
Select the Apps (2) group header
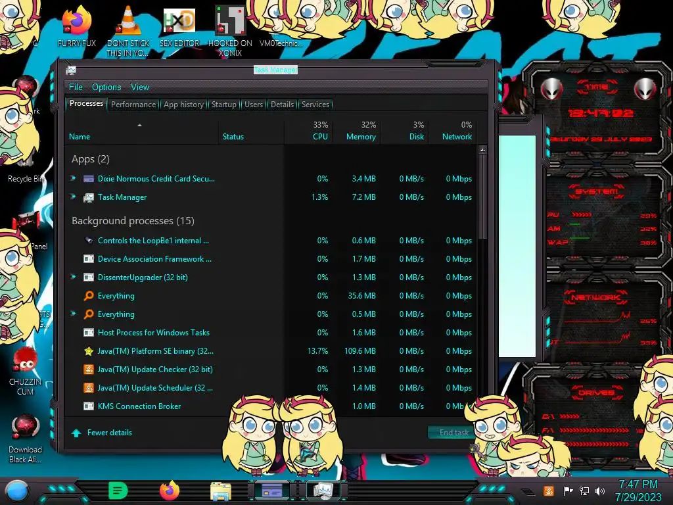click(x=91, y=159)
